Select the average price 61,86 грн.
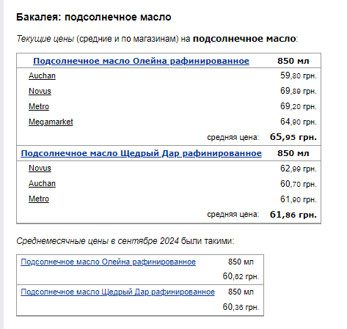Screen dimensions: 347x329 point(293,215)
